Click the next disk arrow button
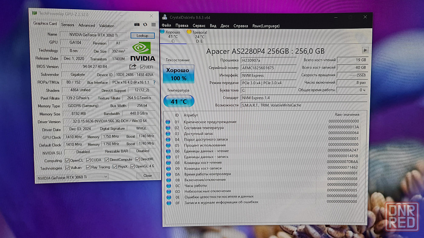 [365, 50]
